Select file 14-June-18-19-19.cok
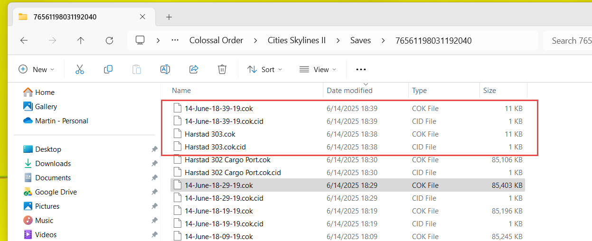The height and width of the screenshot is (241, 592). pos(348,211)
